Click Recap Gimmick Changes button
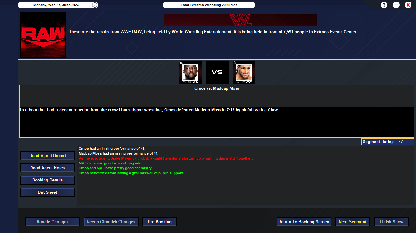This screenshot has height=233, width=416. (111, 222)
